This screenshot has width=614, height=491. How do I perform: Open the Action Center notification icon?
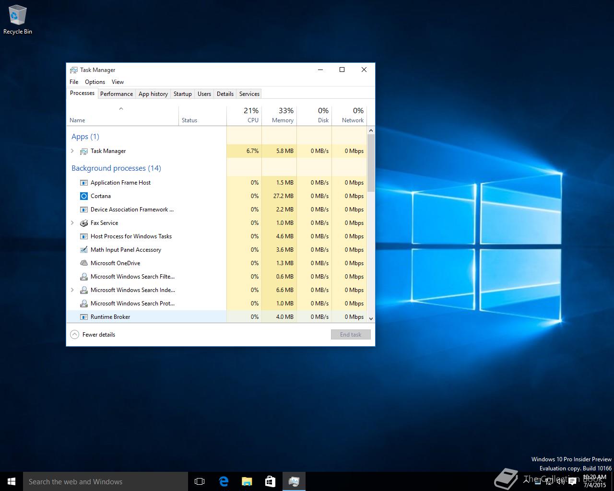[572, 481]
